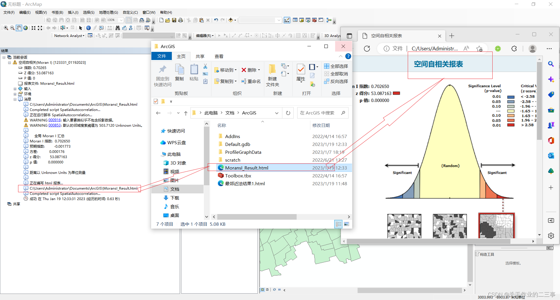Switch ArcMap to Layout View button
The image size is (560, 300).
click(x=267, y=290)
